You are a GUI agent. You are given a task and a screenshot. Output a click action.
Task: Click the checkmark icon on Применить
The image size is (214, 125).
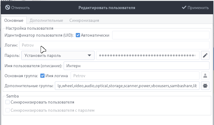click(184, 8)
